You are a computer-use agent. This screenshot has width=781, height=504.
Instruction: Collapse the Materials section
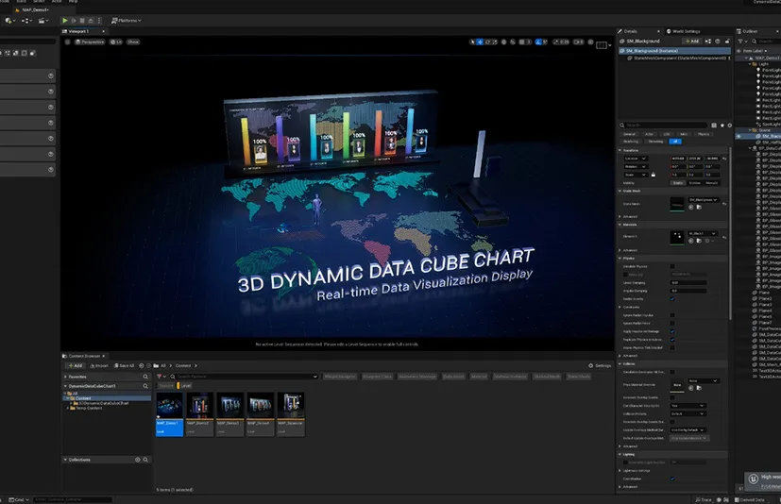620,225
